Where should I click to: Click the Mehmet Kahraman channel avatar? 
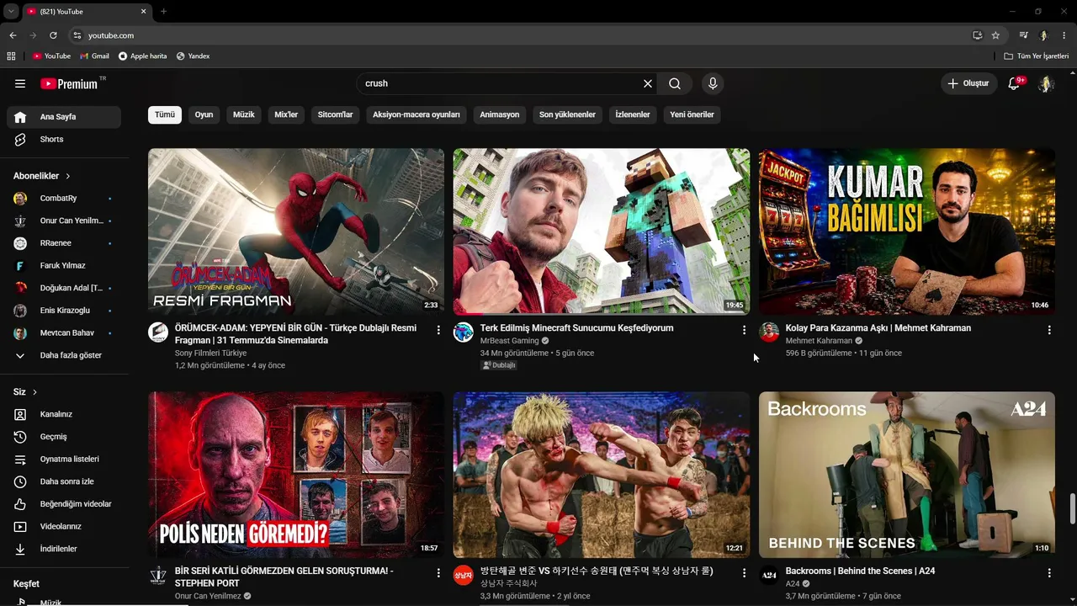[769, 332]
